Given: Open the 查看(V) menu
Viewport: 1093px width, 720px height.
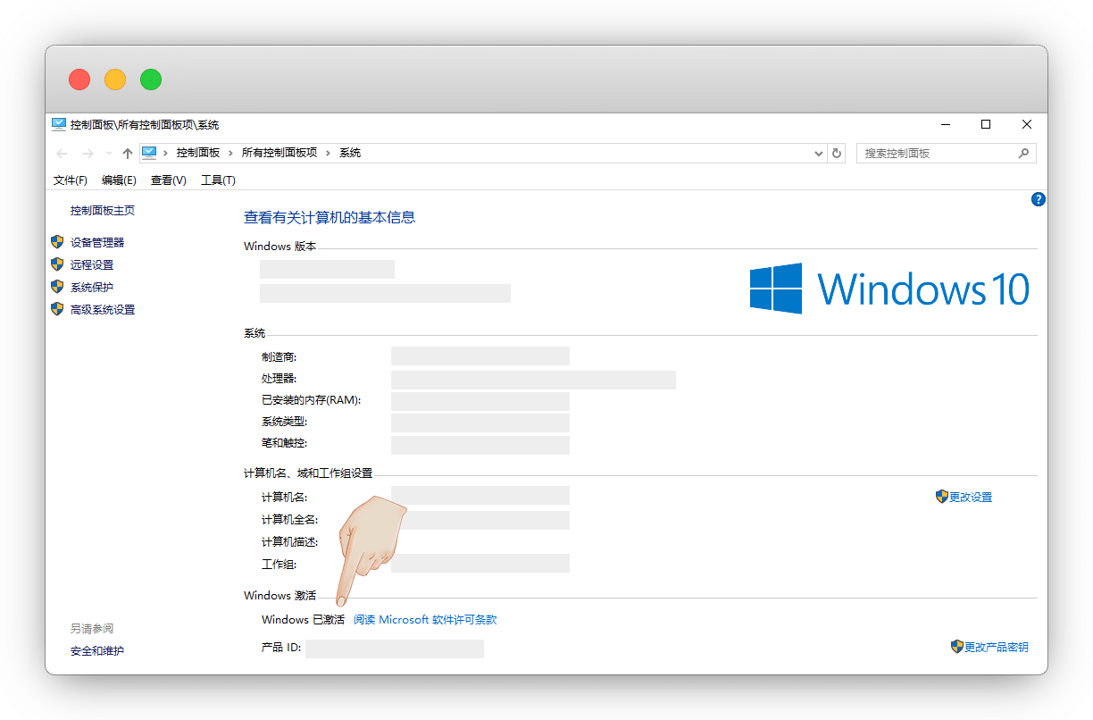Looking at the screenshot, I should (x=168, y=180).
